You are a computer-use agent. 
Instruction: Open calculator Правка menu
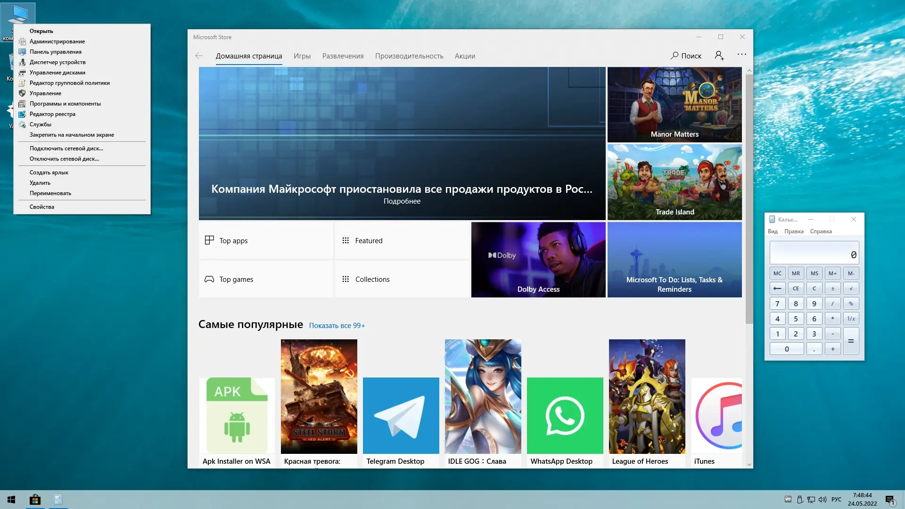click(794, 231)
